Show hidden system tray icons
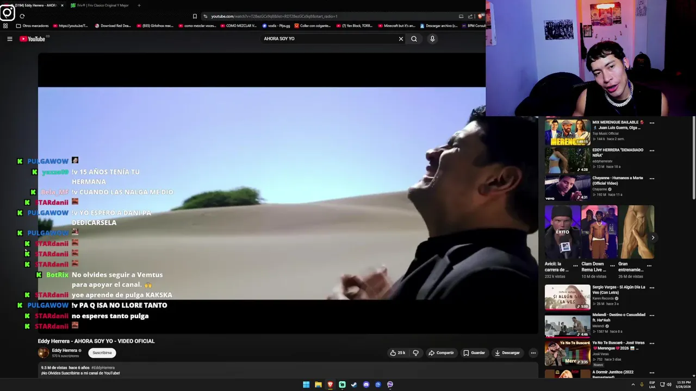Screen dimensions: 696x391 click(x=633, y=384)
